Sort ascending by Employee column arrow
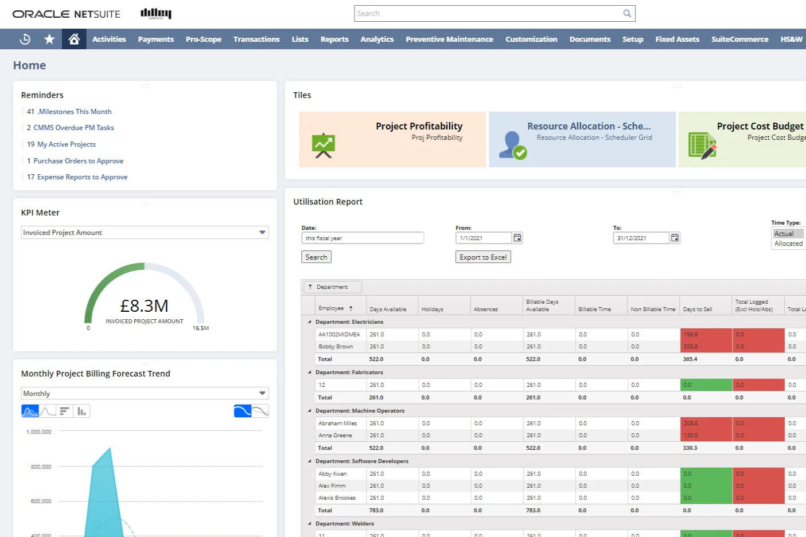The height and width of the screenshot is (537, 806). (351, 308)
